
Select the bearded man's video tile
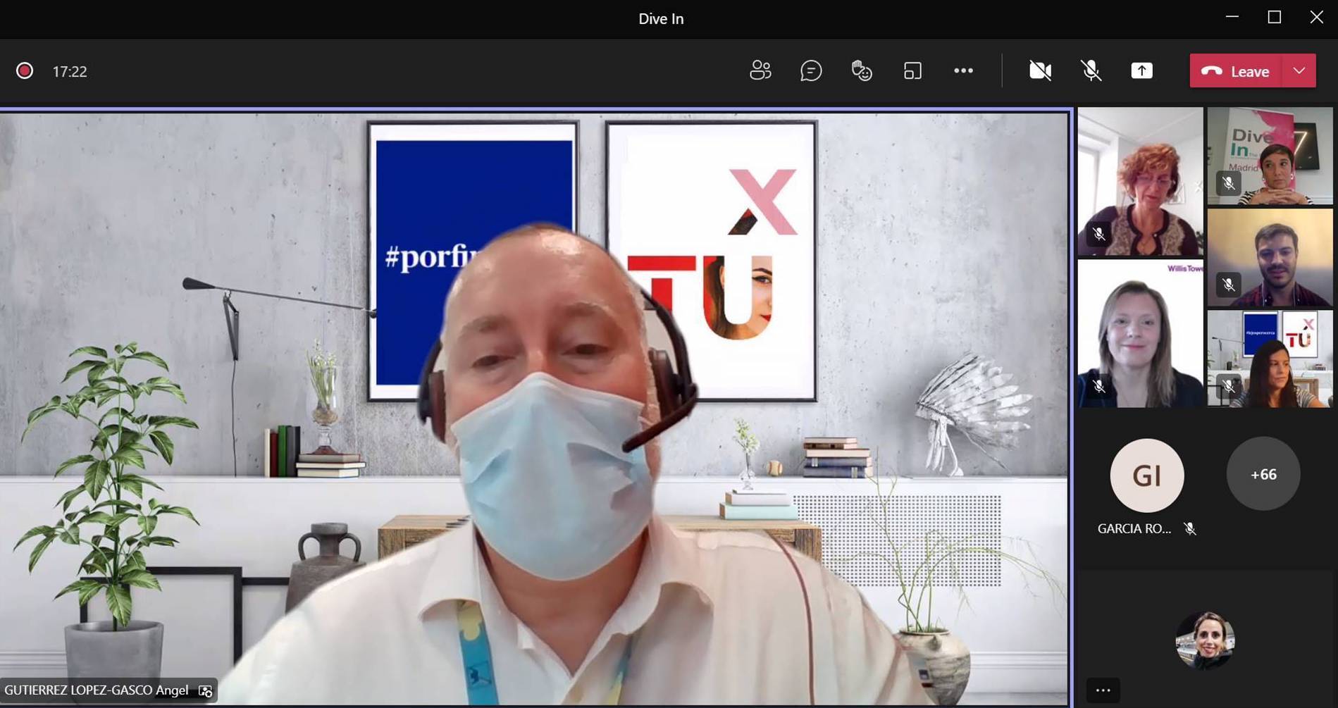pos(1270,257)
